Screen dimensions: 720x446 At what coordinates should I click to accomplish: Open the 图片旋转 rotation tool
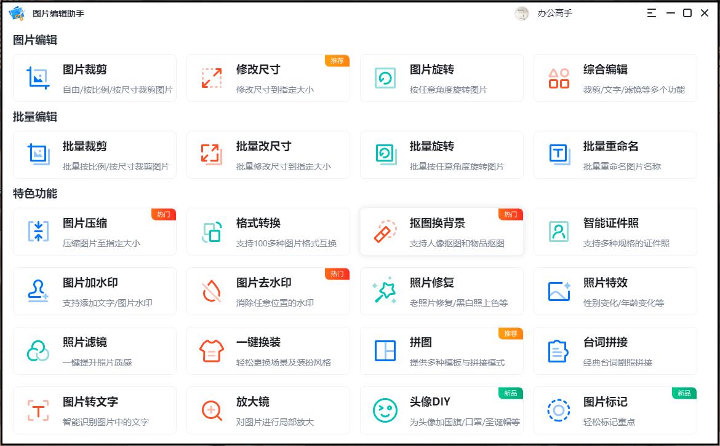(442, 77)
